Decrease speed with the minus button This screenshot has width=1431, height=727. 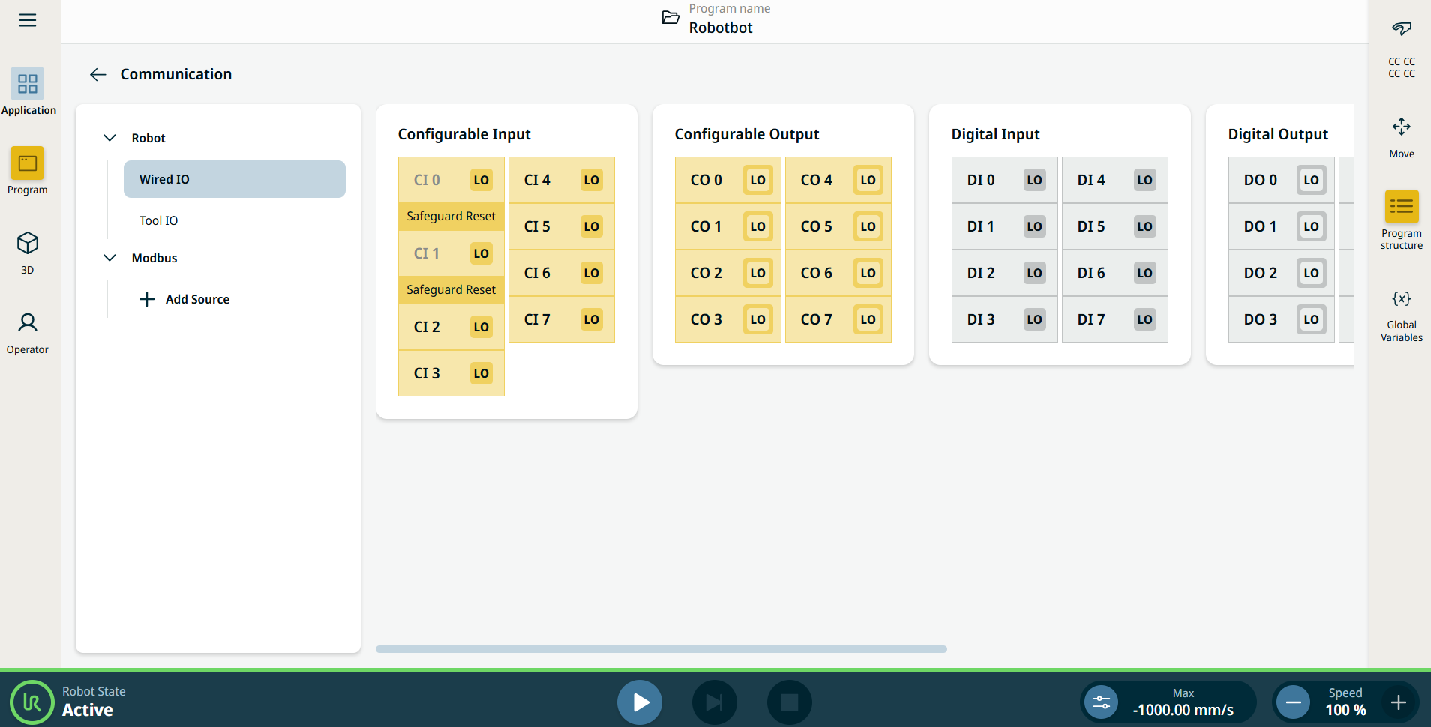(1293, 702)
